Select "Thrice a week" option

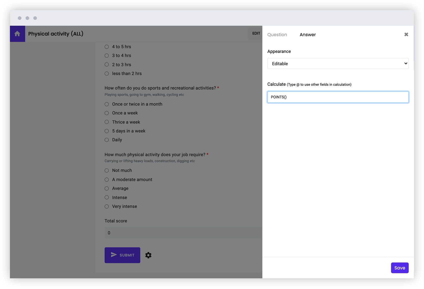(x=107, y=122)
